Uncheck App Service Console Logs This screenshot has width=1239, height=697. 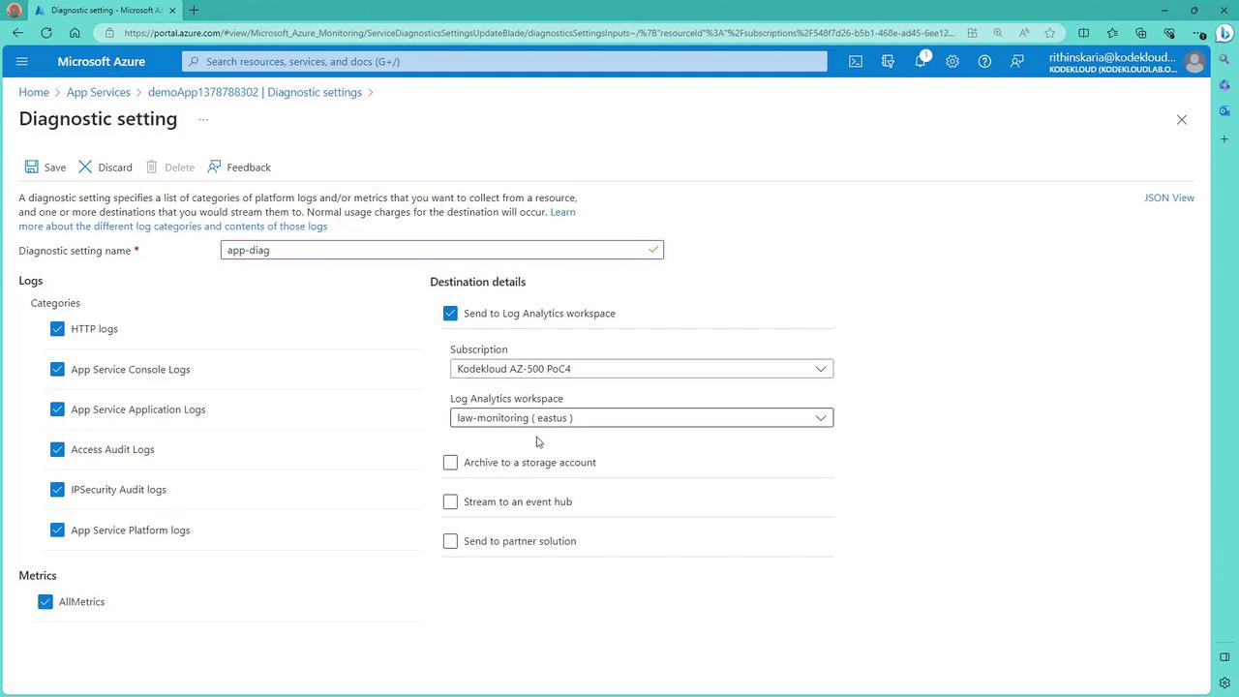[x=57, y=370]
